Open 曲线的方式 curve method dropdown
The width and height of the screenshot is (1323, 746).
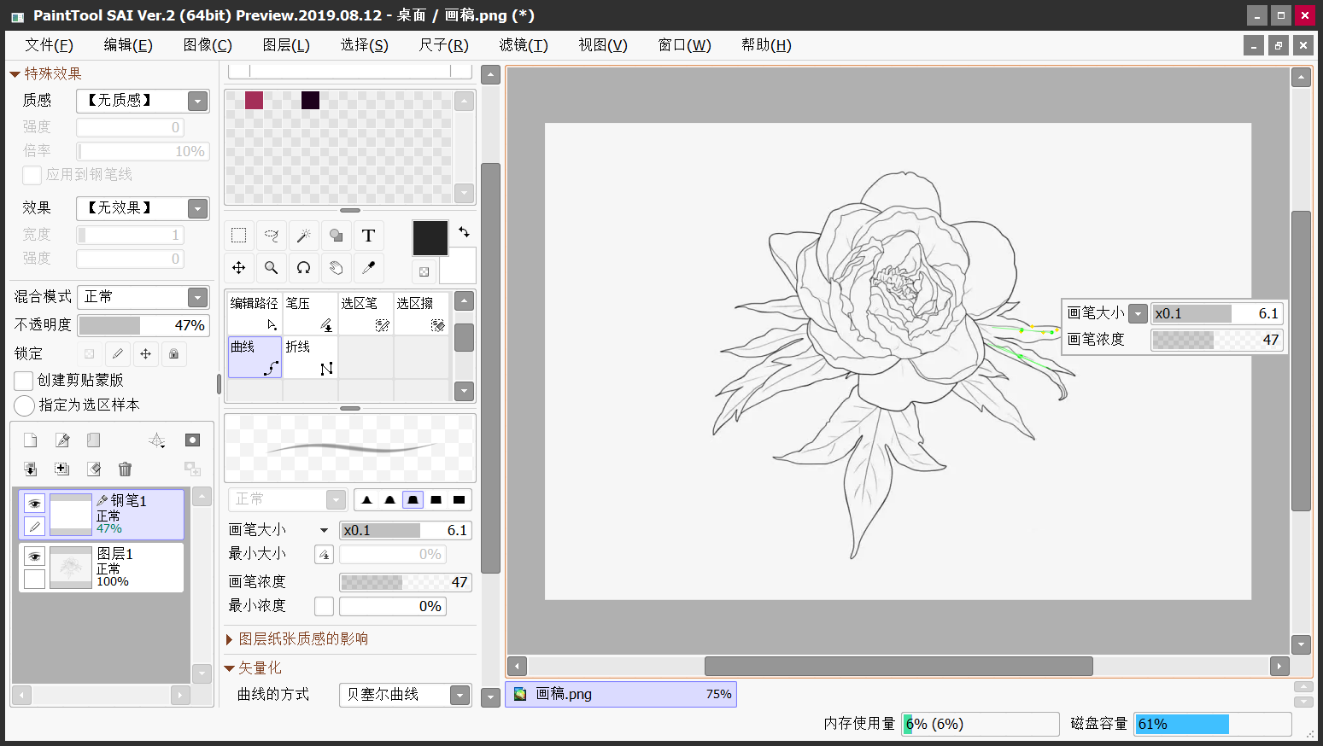click(x=460, y=695)
